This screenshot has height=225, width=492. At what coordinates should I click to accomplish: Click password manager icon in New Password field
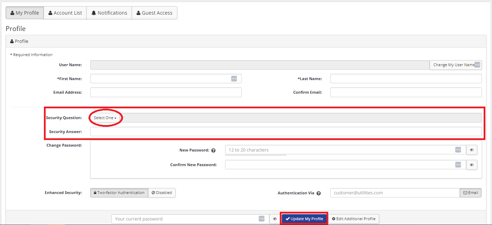tap(458, 150)
